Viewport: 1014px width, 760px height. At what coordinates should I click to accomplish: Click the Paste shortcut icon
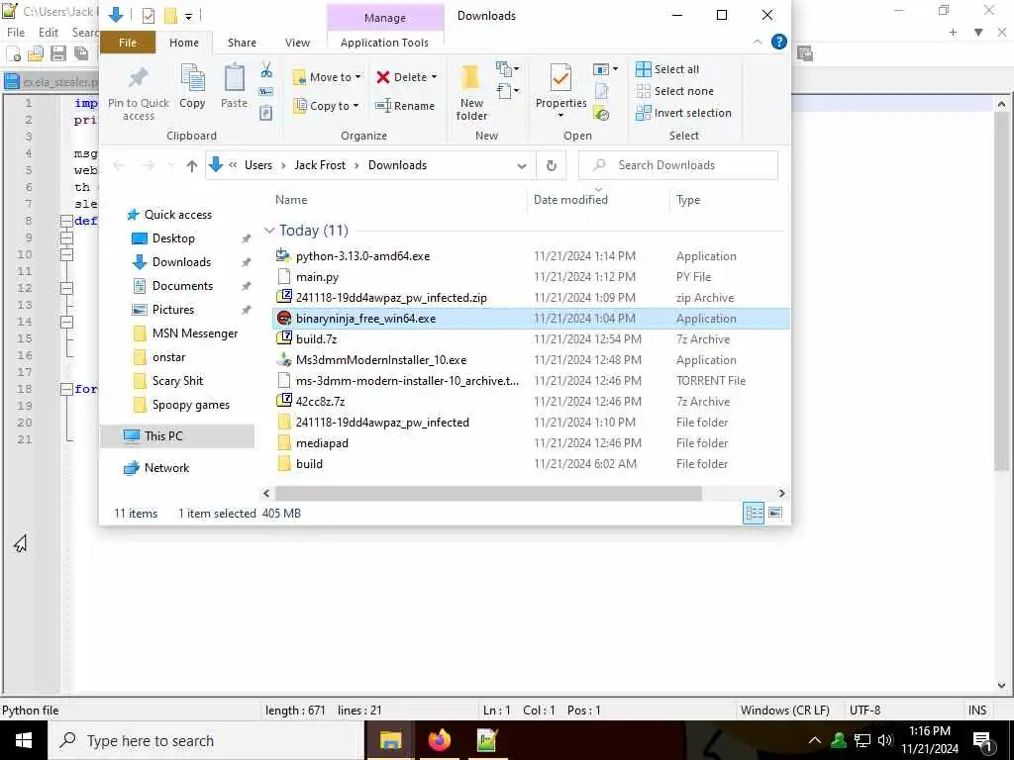pyautogui.click(x=265, y=113)
